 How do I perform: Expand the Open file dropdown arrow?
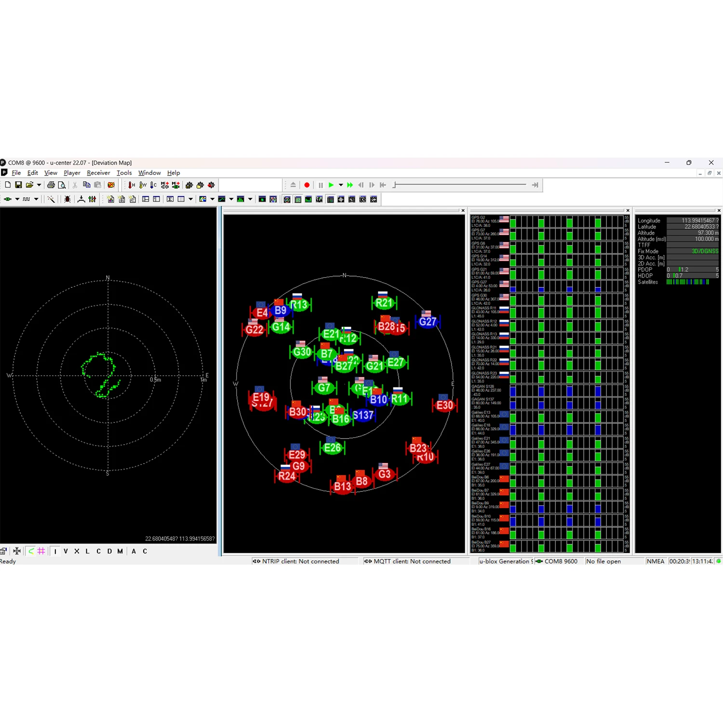tap(39, 185)
